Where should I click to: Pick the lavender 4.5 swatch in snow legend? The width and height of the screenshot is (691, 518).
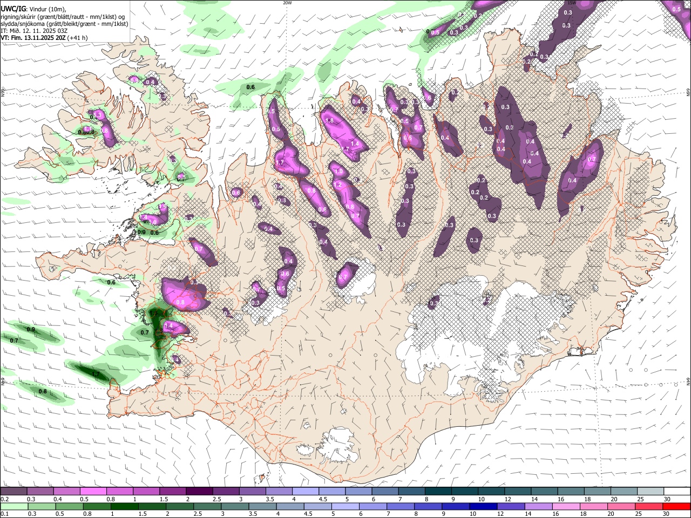332,491
